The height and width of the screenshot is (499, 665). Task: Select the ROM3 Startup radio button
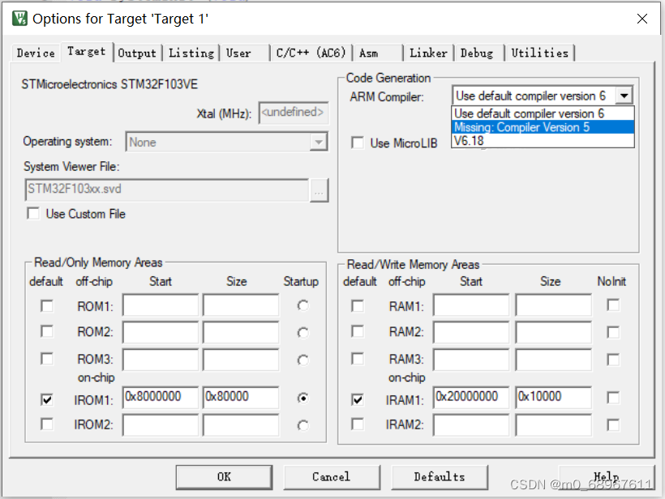[302, 360]
